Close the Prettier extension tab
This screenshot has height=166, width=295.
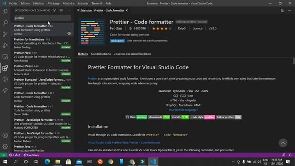127,11
